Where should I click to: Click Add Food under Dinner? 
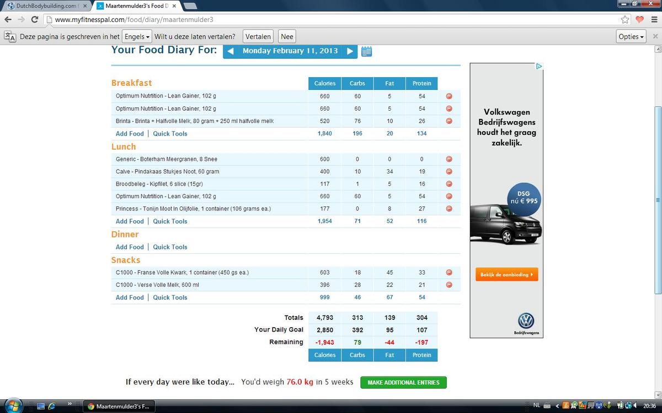click(130, 247)
